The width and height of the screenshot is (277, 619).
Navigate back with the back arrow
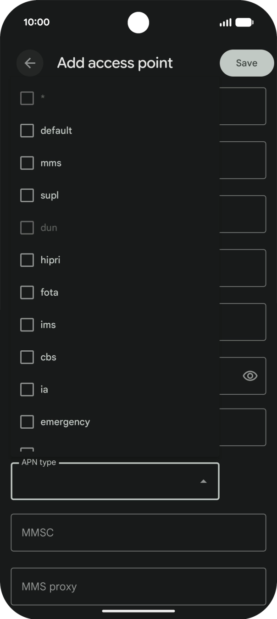(30, 63)
